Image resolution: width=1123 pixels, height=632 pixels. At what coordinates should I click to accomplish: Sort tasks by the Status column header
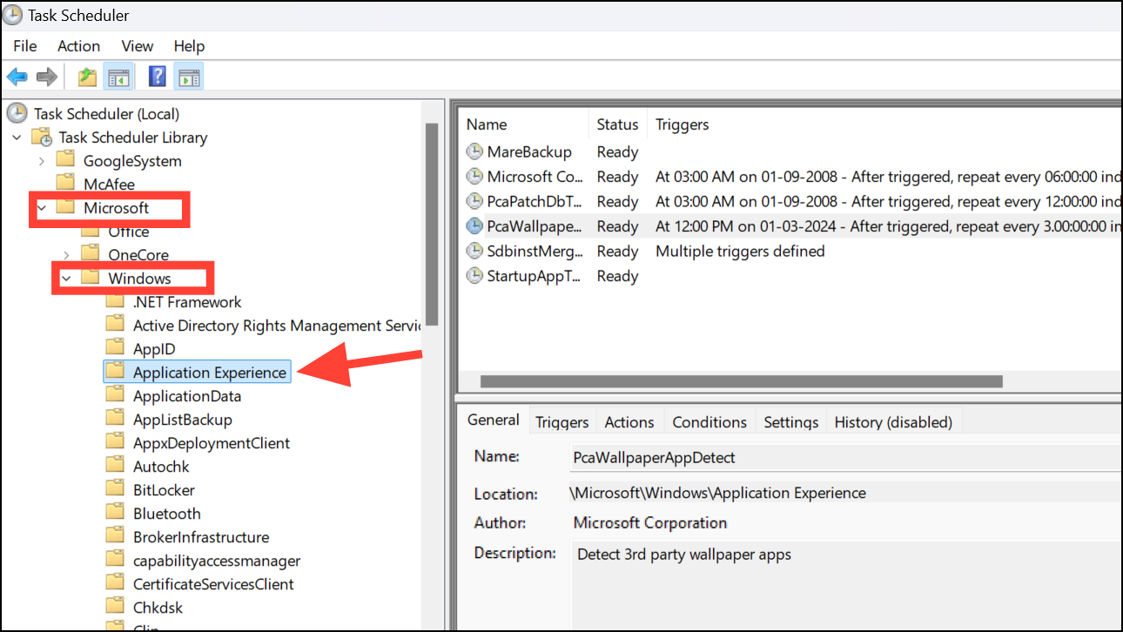click(x=617, y=124)
